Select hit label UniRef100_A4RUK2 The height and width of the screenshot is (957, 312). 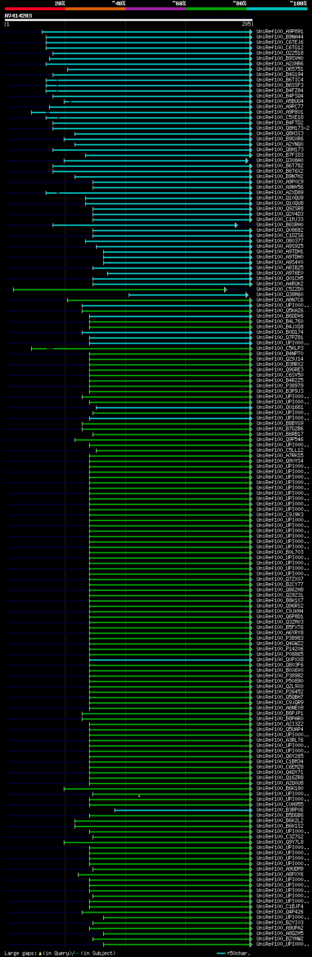click(280, 284)
